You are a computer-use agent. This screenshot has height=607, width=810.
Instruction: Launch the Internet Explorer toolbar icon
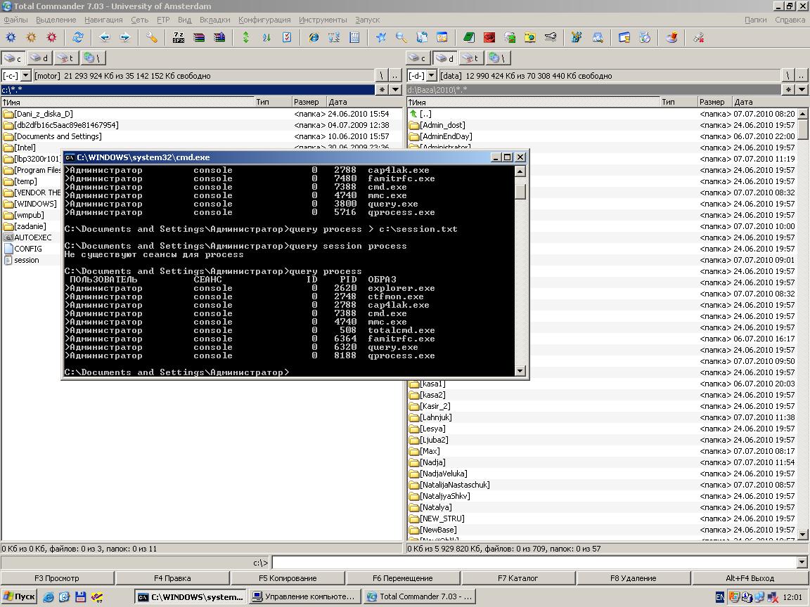[x=314, y=37]
